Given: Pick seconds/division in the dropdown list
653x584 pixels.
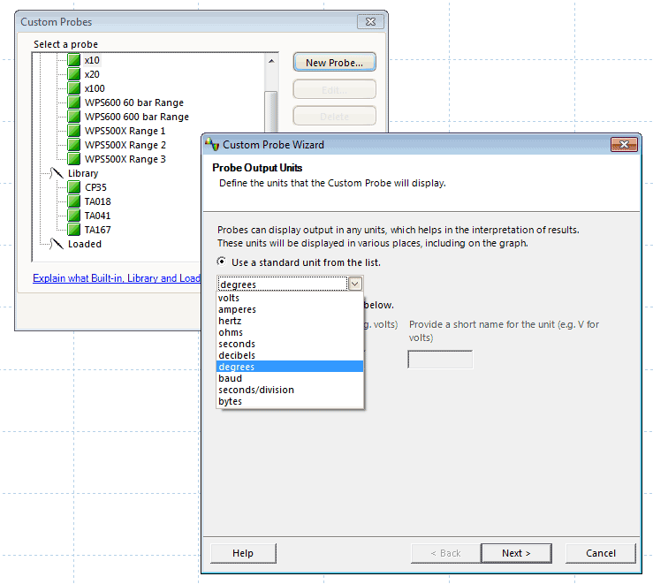Looking at the screenshot, I should pos(256,390).
